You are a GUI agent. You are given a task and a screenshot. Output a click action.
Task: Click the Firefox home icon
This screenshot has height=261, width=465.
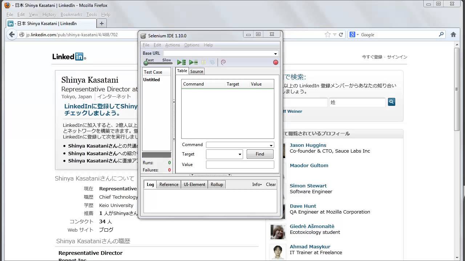(x=453, y=34)
